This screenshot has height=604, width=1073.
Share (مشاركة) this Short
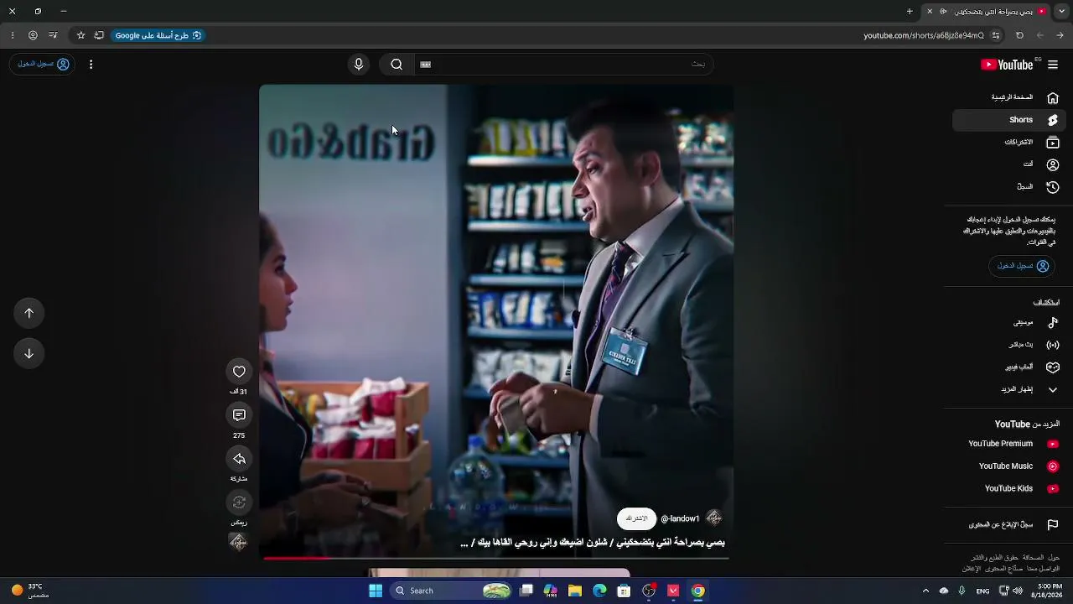[x=239, y=459]
